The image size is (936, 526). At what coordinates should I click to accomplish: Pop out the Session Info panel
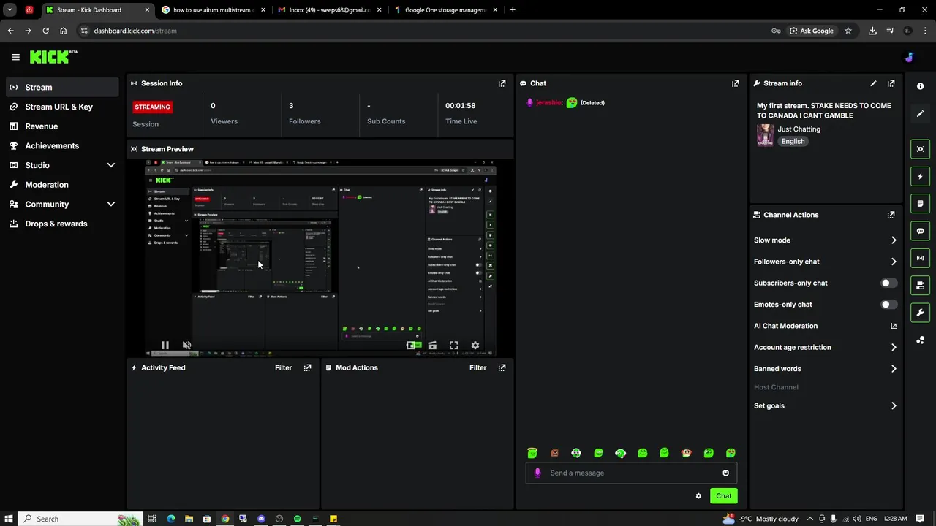tap(502, 83)
